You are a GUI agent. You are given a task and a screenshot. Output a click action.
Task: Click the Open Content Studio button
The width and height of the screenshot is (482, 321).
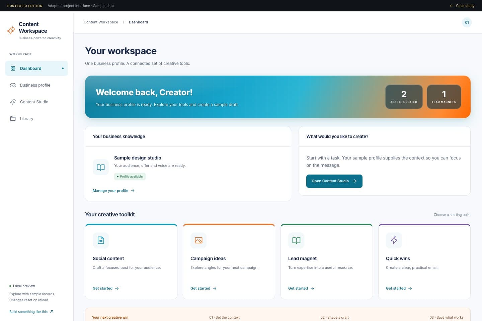click(x=334, y=181)
